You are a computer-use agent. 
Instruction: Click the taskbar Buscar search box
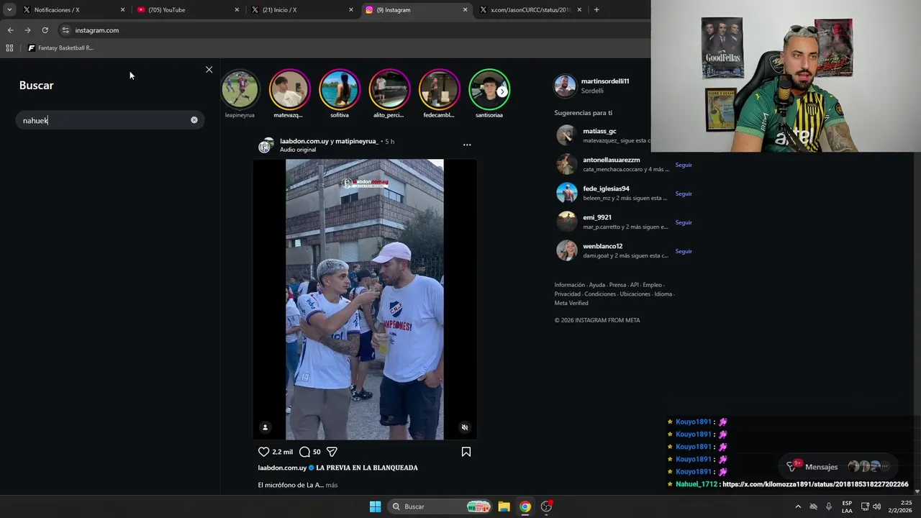click(x=440, y=506)
